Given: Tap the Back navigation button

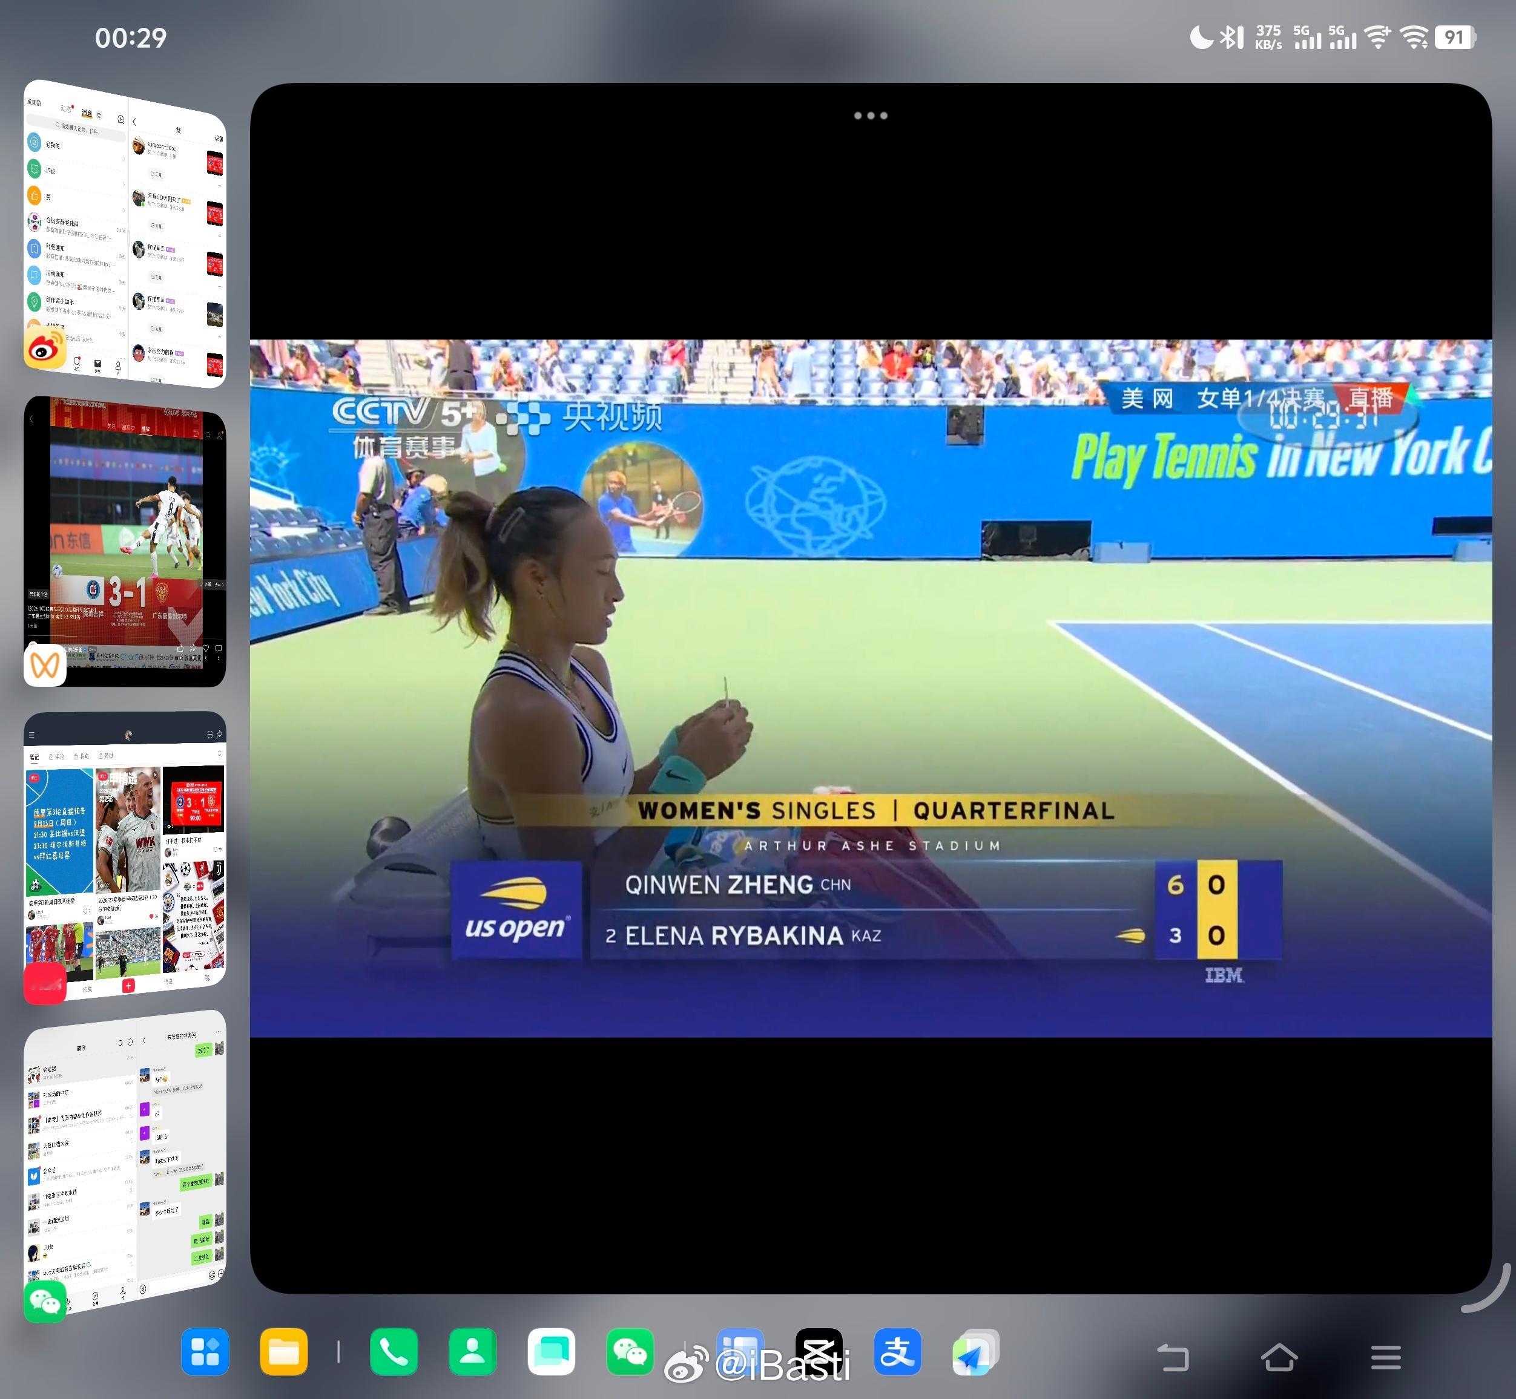Looking at the screenshot, I should tap(1173, 1357).
